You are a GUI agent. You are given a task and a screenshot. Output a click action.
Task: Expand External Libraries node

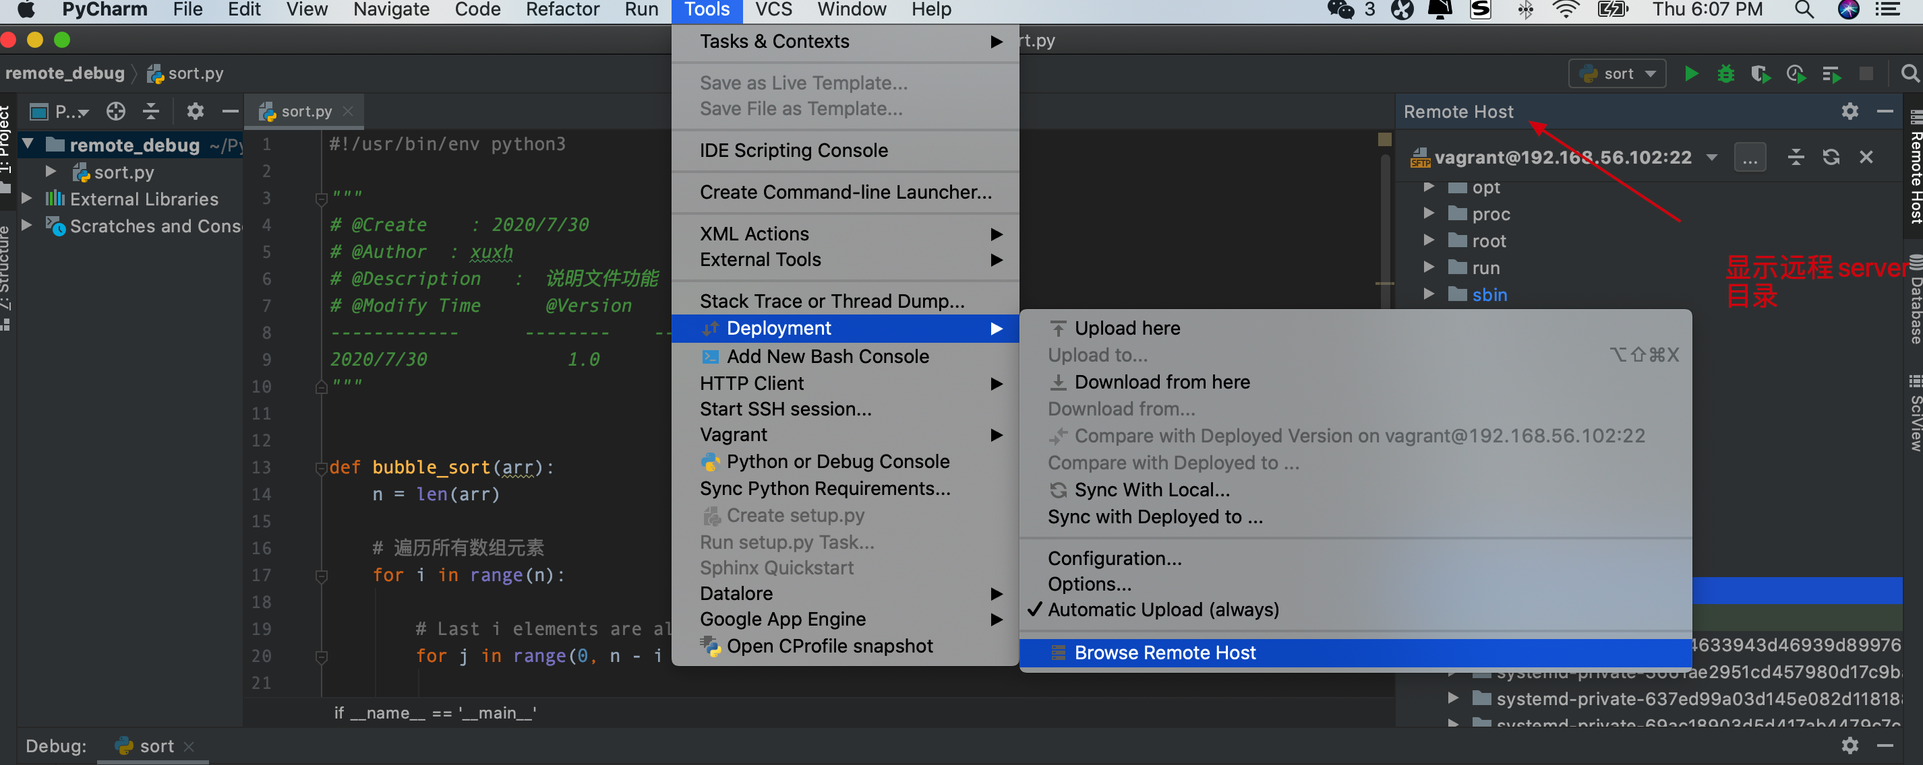27,199
